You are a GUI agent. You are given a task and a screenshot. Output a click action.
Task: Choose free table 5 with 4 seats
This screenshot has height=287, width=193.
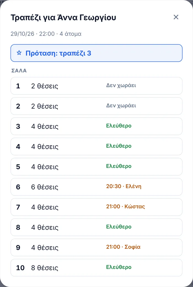point(96,166)
